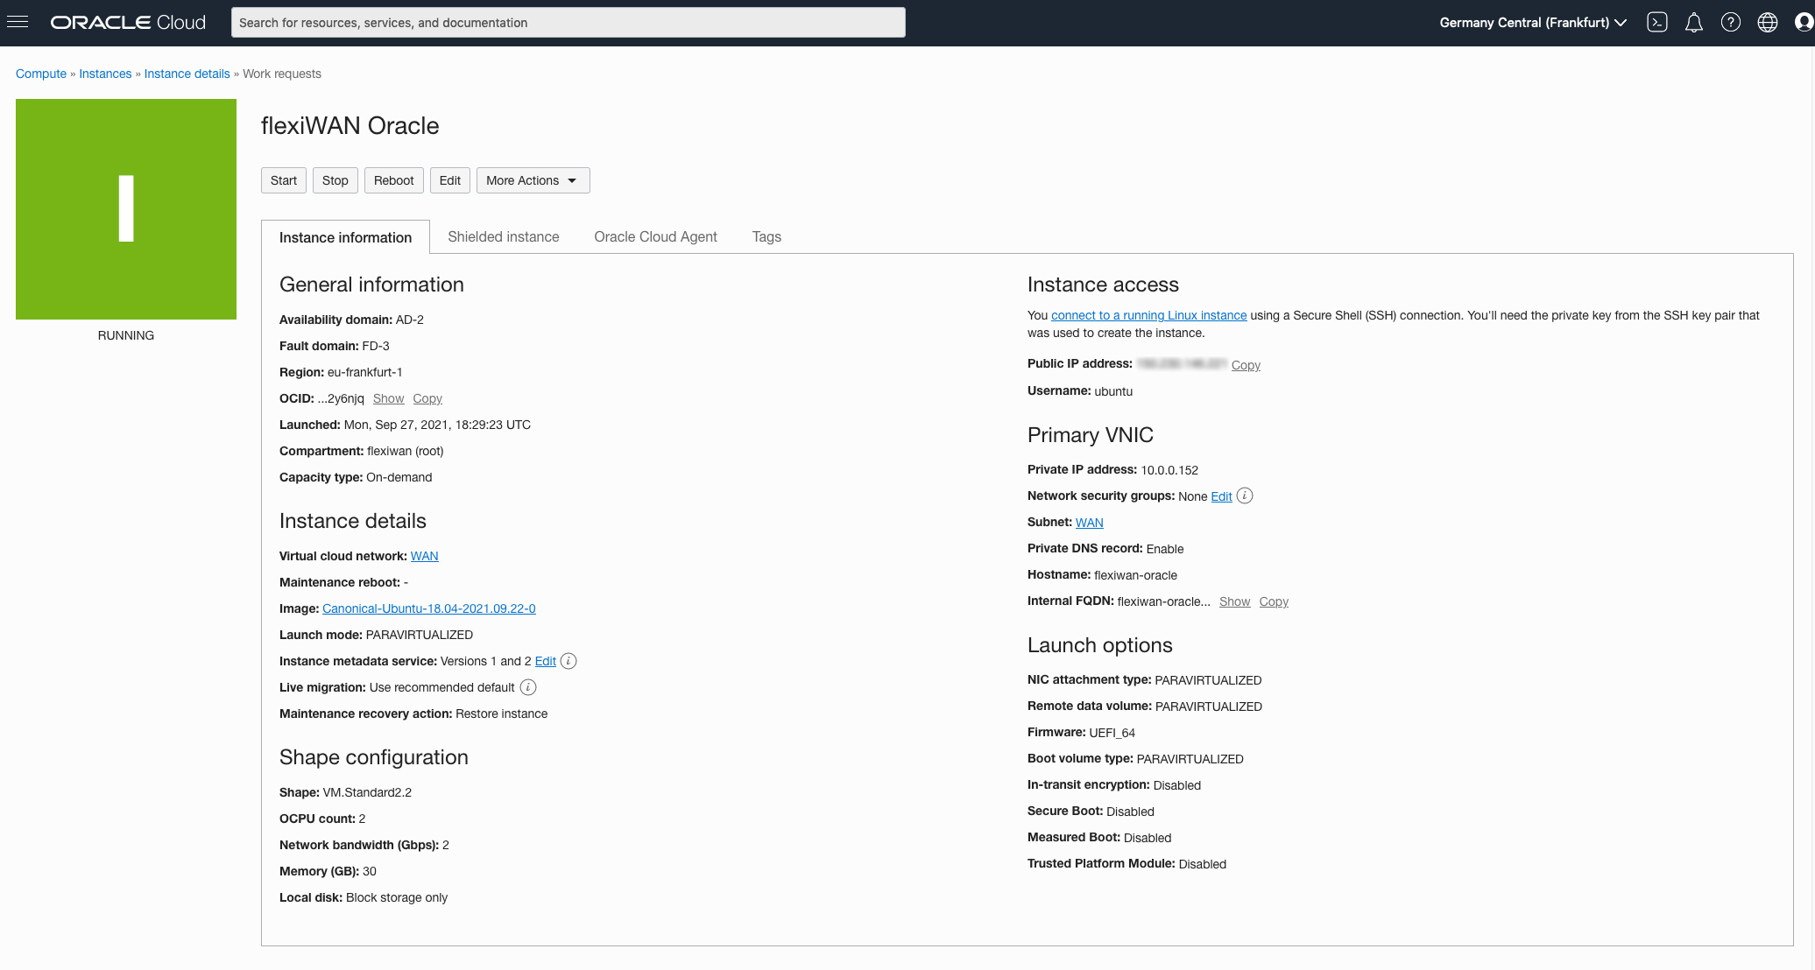
Task: Click info icon beside Network security groups
Action: point(1245,496)
